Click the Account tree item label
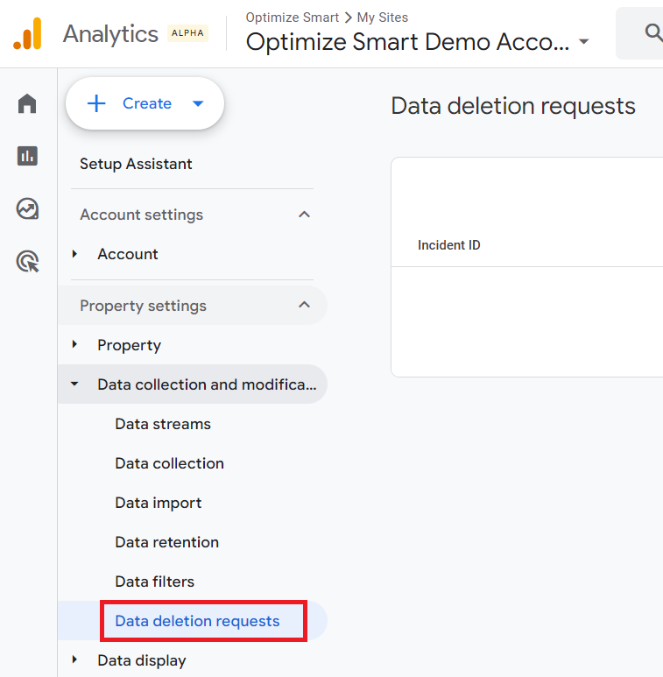The width and height of the screenshot is (663, 677). click(128, 254)
